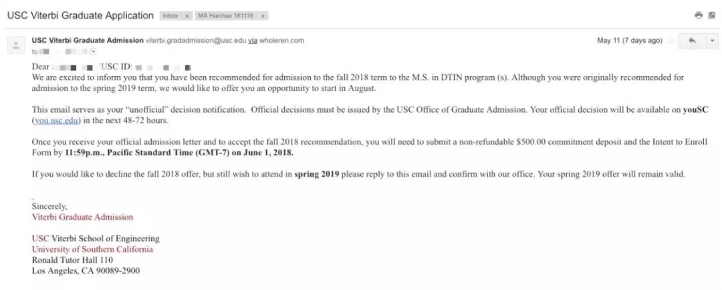This screenshot has height=290, width=722.
Task: Click the sender email address viterbi.gradadmission@usc.edu
Action: (196, 41)
